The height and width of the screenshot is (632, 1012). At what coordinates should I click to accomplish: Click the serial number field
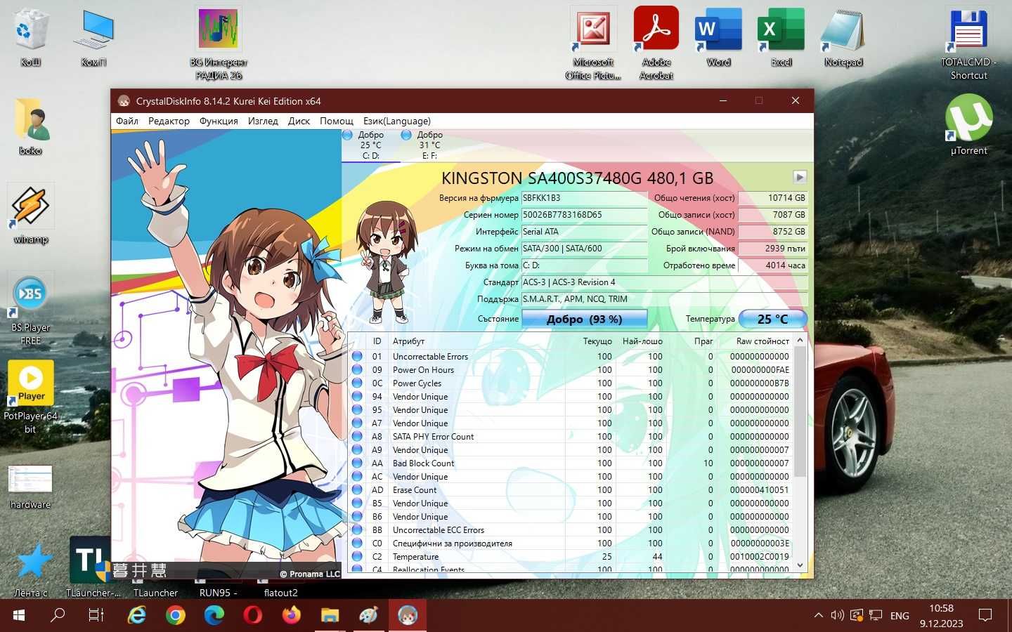[584, 215]
